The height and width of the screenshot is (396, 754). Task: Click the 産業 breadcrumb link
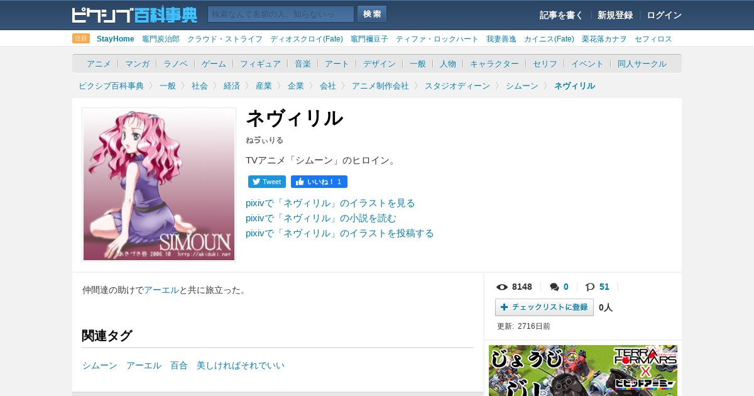point(264,85)
